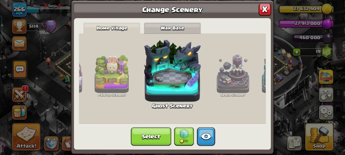Close the Change Scenery dialog

pos(265,9)
